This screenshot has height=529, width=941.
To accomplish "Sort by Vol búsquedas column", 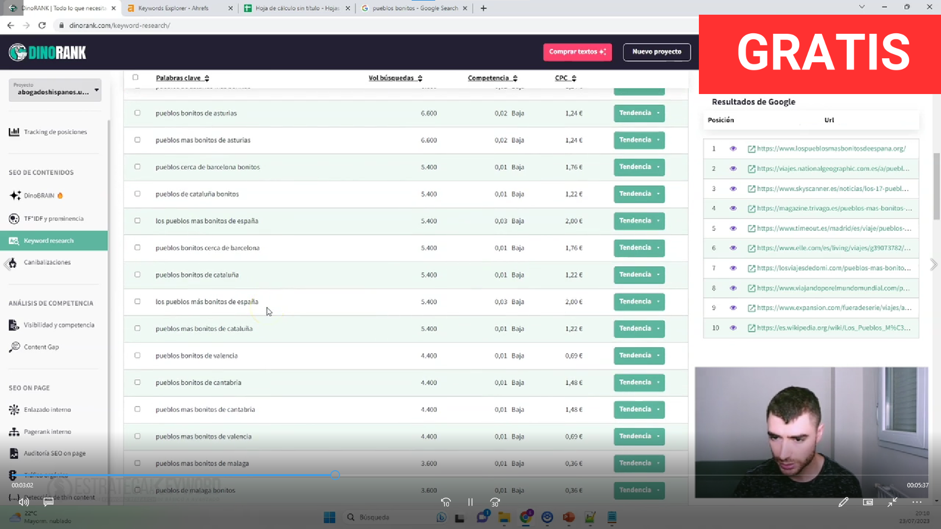I will (396, 78).
